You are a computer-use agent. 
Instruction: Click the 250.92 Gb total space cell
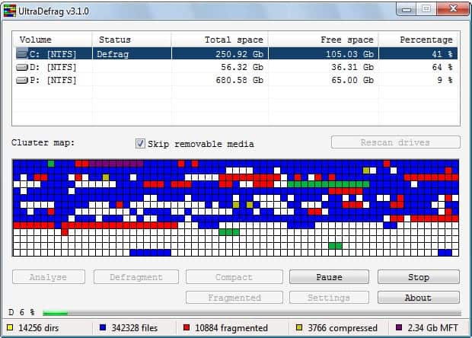pos(219,54)
